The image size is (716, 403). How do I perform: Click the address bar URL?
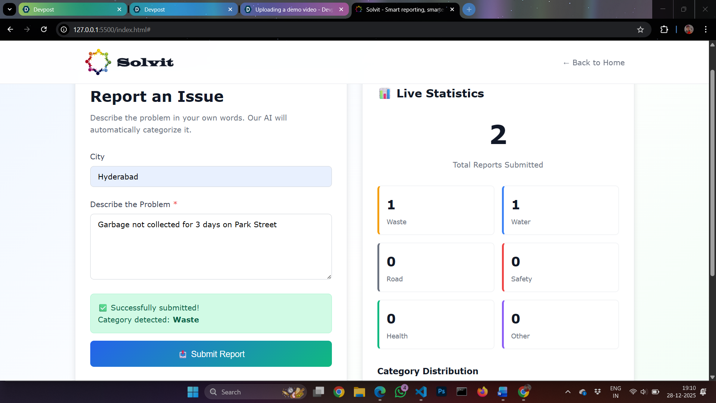pos(112,29)
